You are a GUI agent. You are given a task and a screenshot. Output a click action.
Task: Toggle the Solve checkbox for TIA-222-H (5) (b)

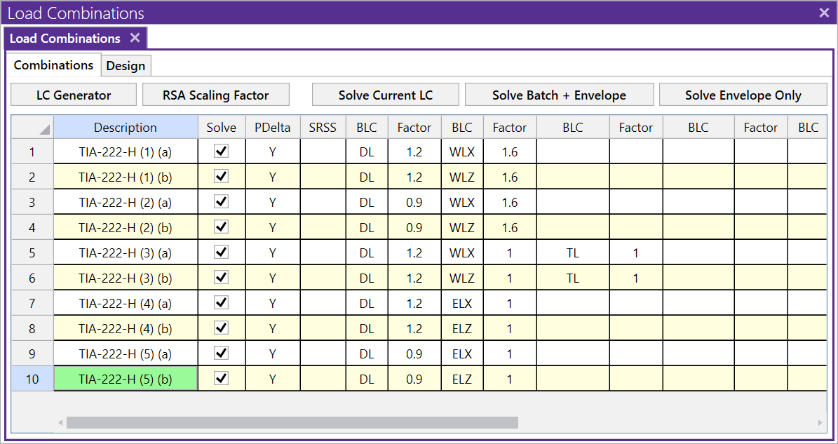point(221,378)
